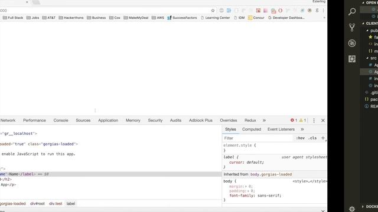
Task: Close the browser tab with the x
Action: [27, 2]
